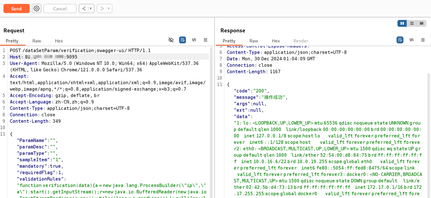Click the "message" line in response
The image size is (431, 198).
coord(261,97)
